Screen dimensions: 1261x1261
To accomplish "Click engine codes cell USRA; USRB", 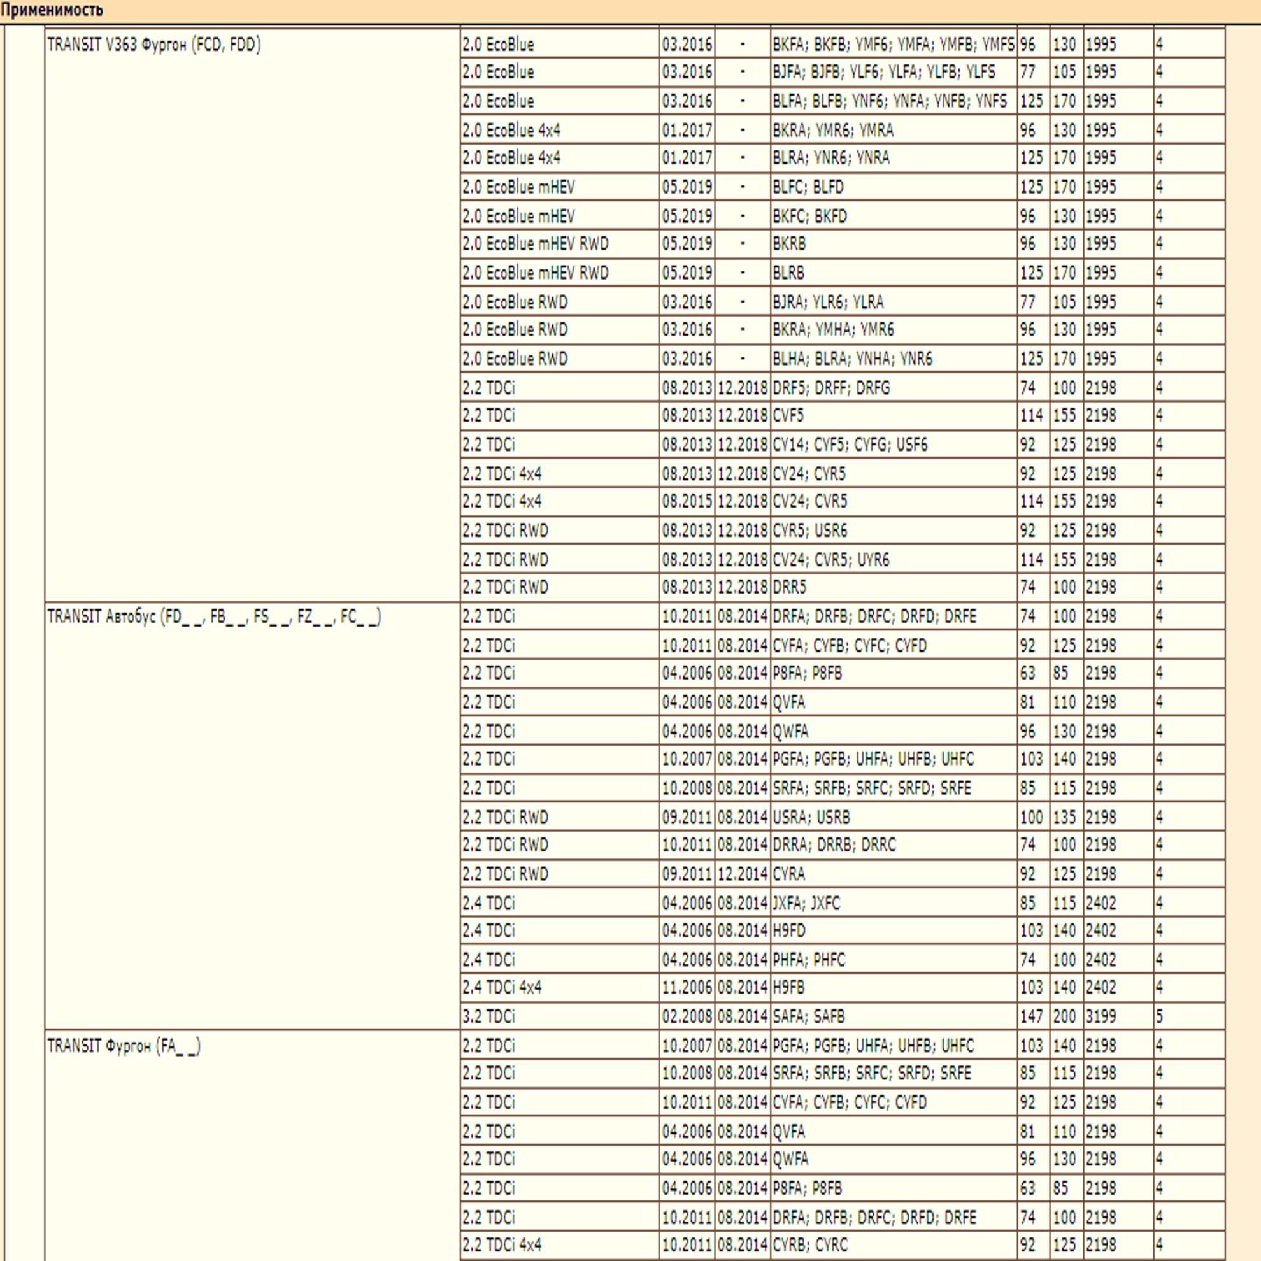I will 894,817.
